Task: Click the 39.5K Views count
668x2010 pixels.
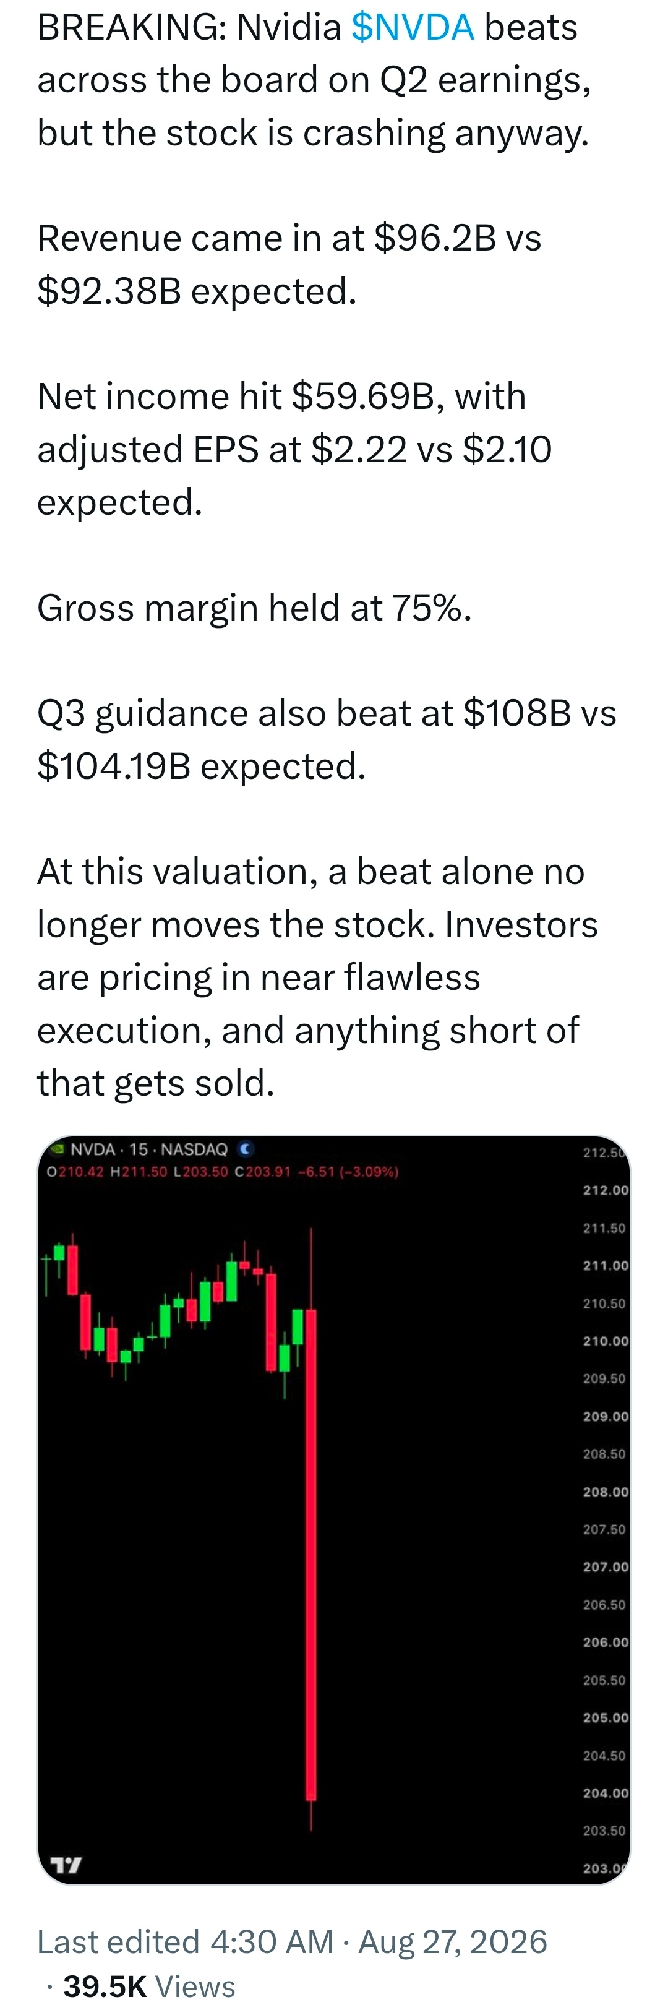Action: coord(149,1986)
